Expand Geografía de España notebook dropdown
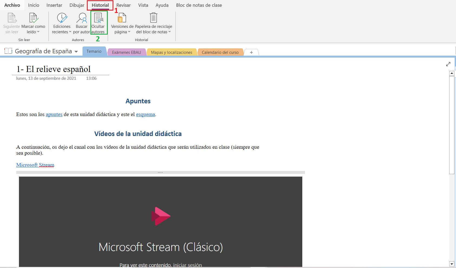The height and width of the screenshot is (268, 456). point(76,52)
